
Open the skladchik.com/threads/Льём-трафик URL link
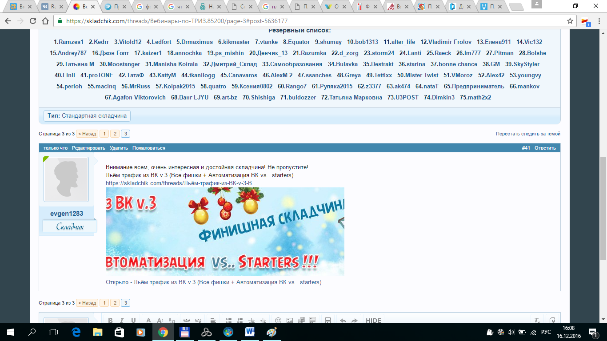pos(180,183)
